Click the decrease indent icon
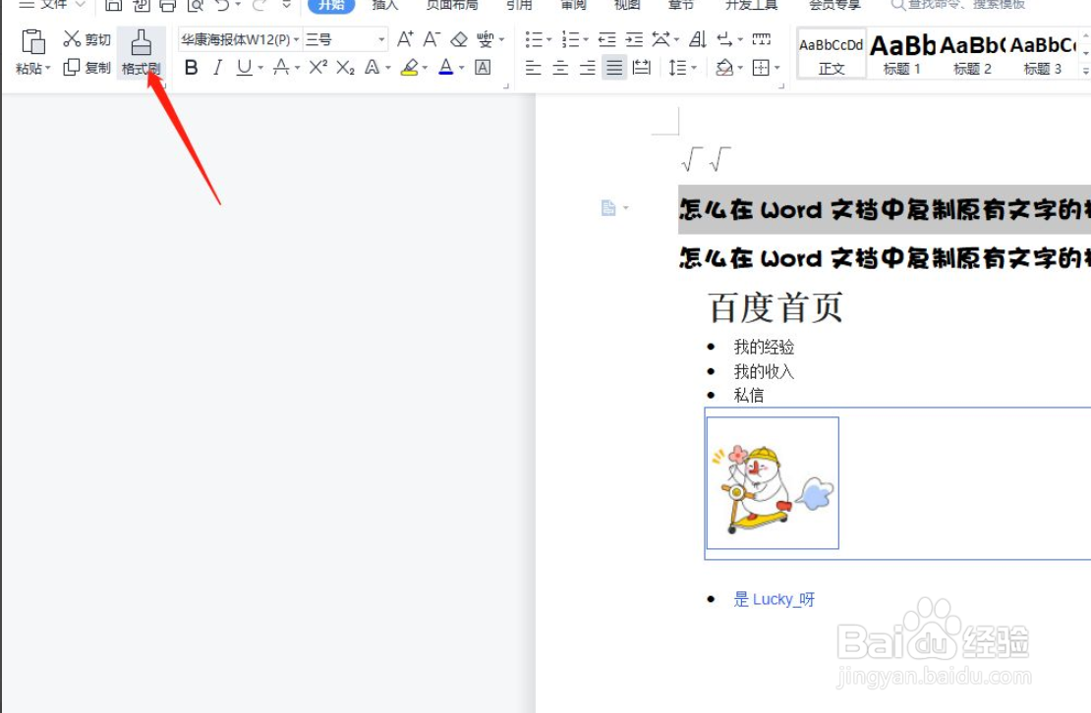 606,39
